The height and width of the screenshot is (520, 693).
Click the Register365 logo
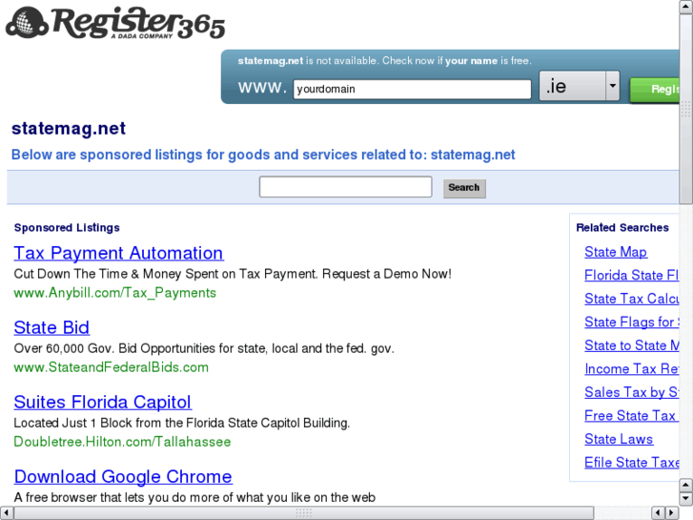coord(115,23)
